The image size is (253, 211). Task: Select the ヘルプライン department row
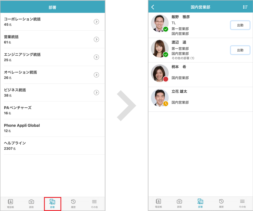(53, 146)
